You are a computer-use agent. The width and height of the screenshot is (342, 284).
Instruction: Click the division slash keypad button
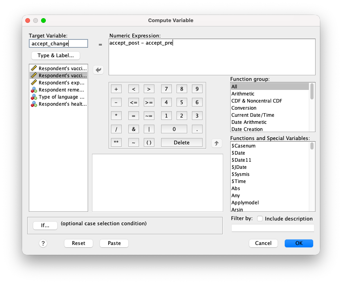click(116, 129)
